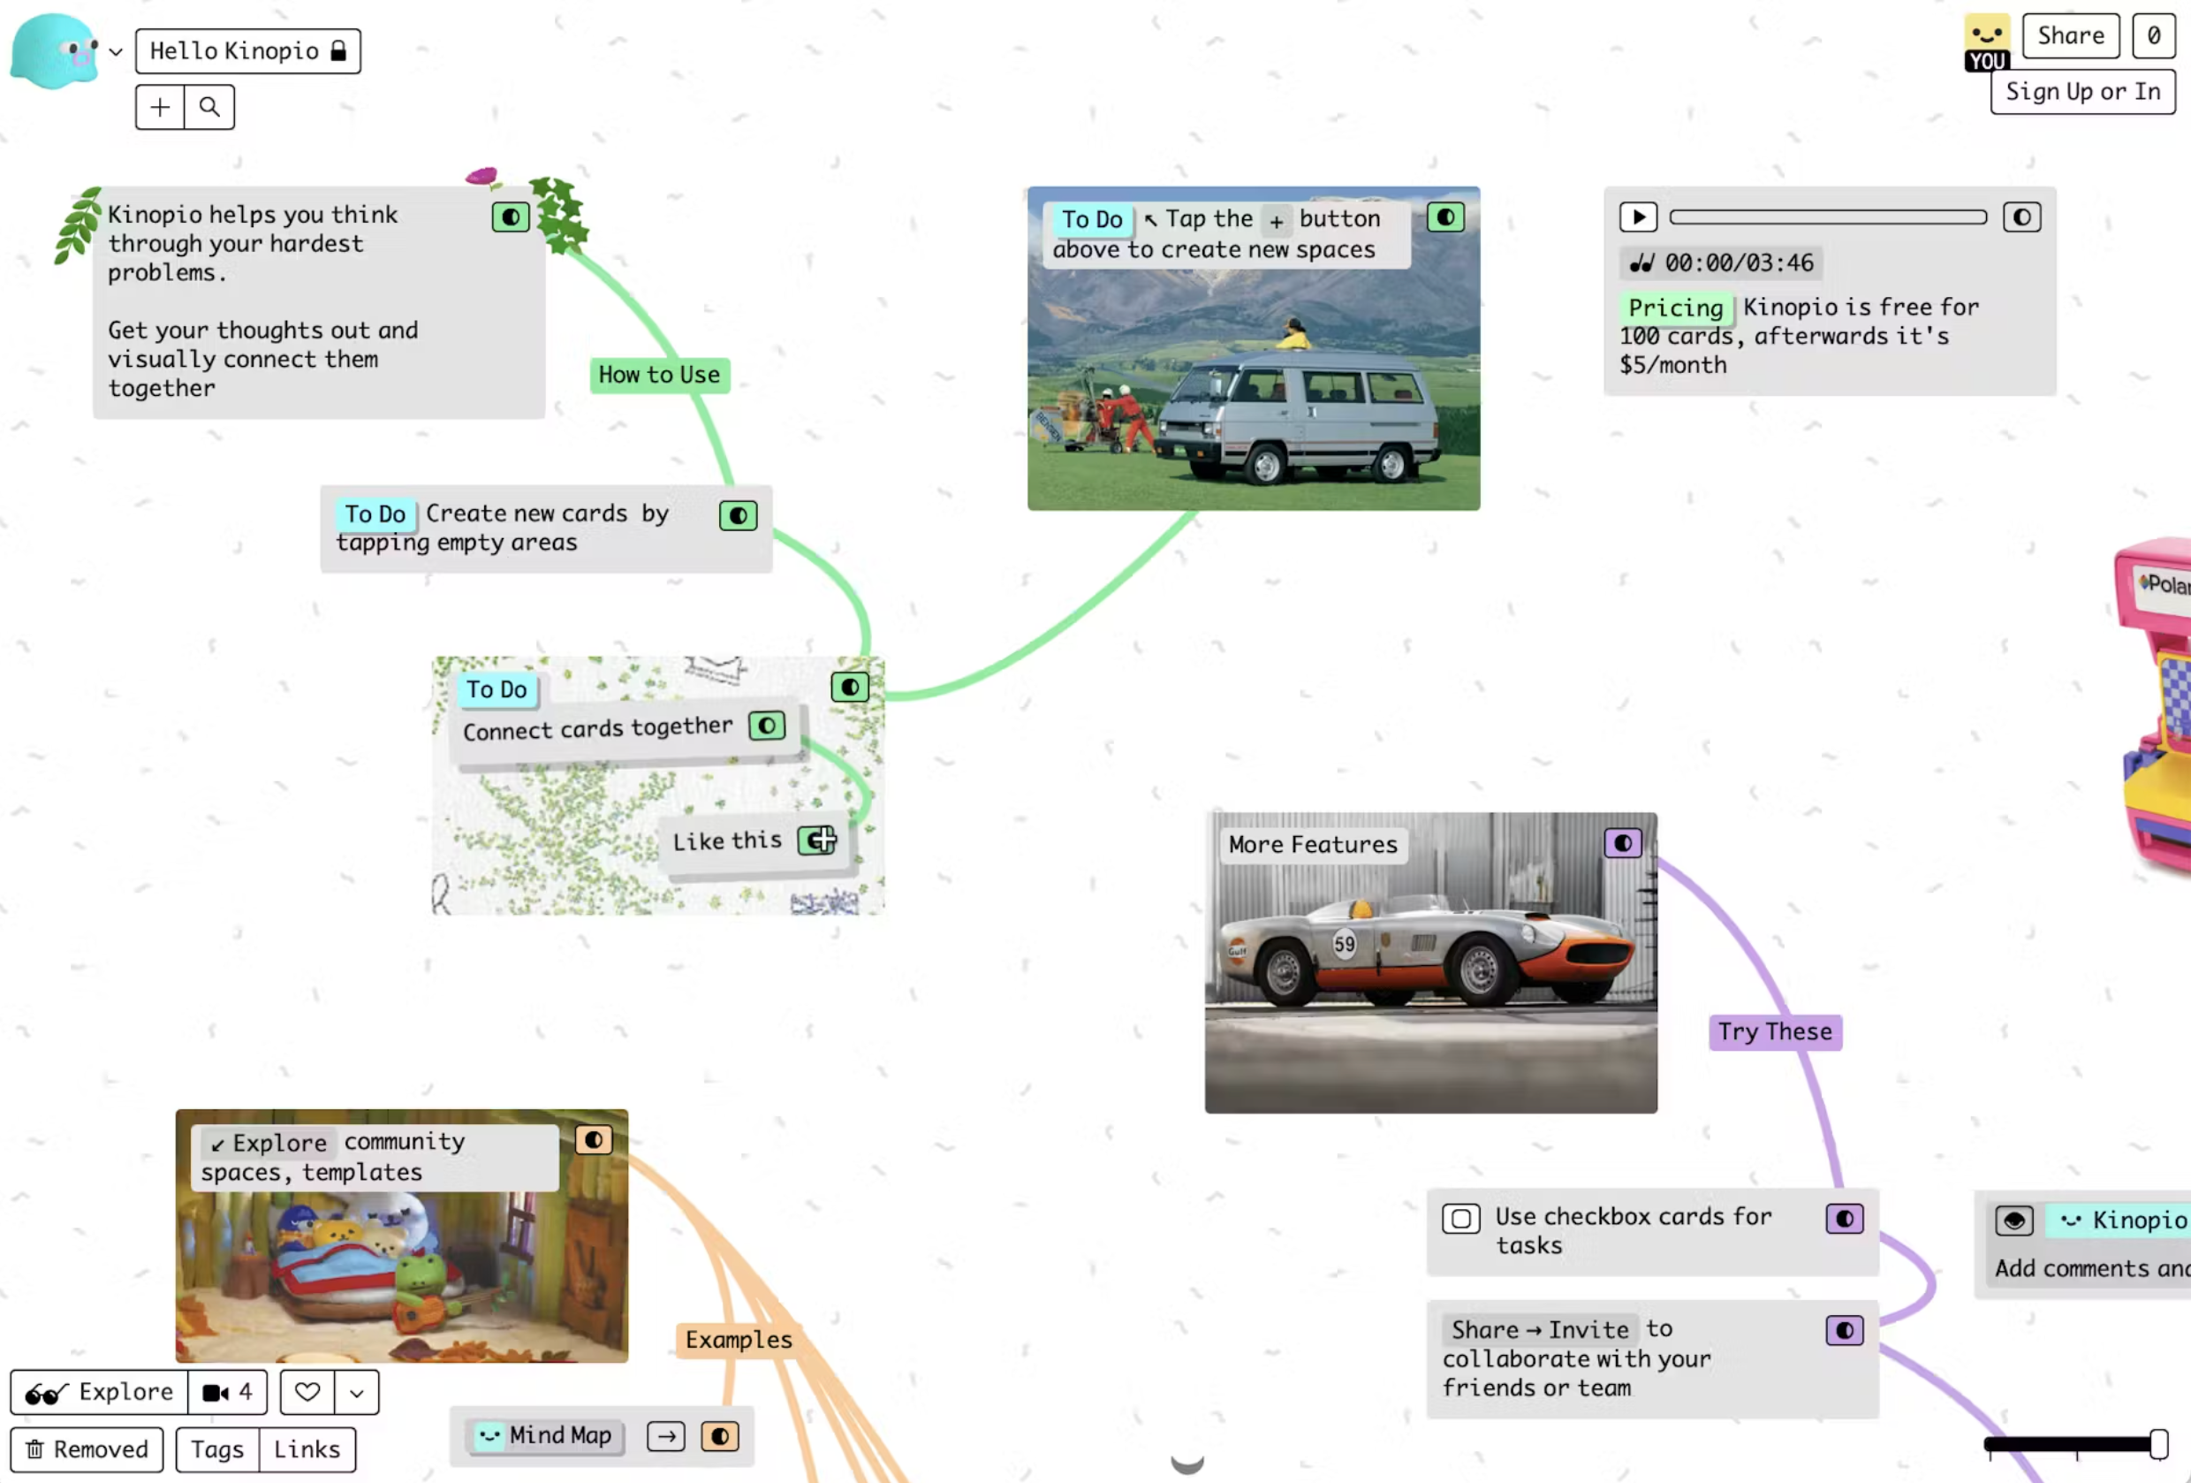Open the search magnifier button
The height and width of the screenshot is (1483, 2191).
click(210, 107)
